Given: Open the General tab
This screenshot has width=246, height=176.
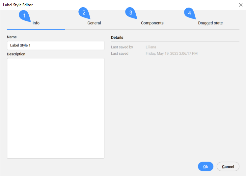Looking at the screenshot, I should pyautogui.click(x=94, y=23).
